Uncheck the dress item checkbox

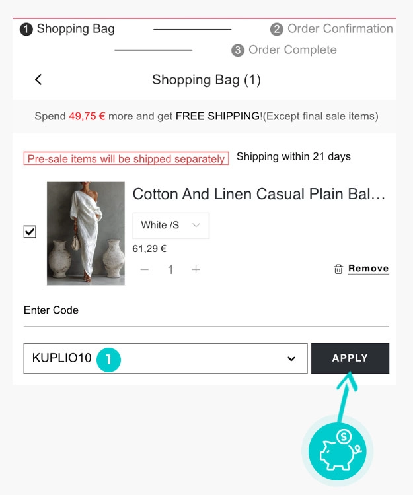(x=30, y=232)
